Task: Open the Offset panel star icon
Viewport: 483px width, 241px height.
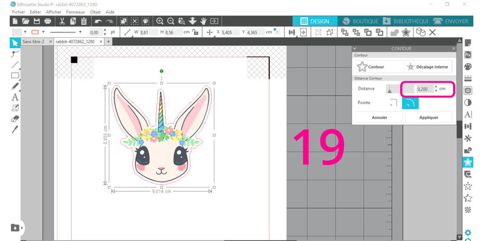Action: click(467, 162)
